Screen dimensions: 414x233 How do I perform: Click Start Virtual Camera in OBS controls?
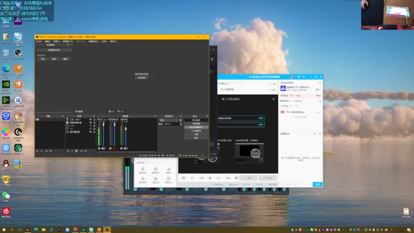pos(196,127)
